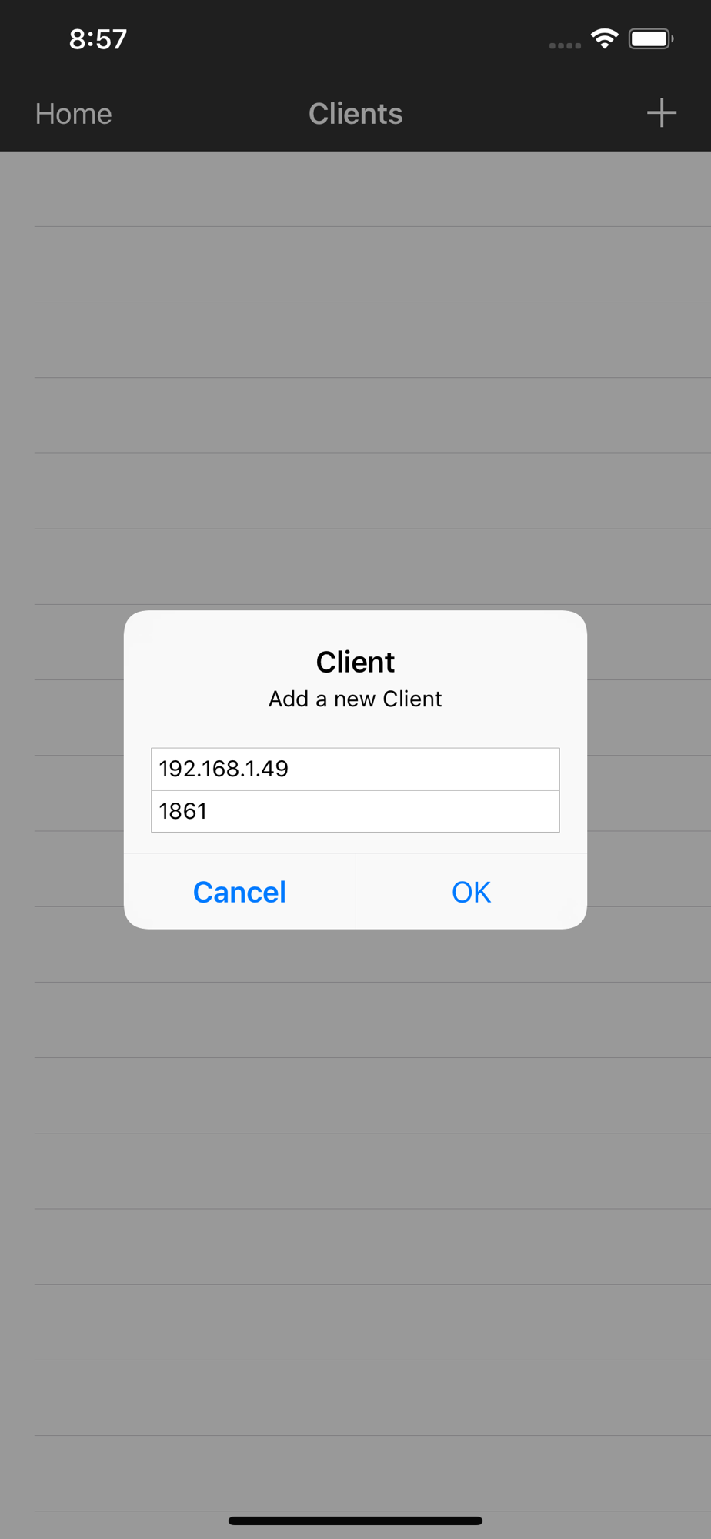
Task: Focus the 1861 port field
Action: click(355, 811)
